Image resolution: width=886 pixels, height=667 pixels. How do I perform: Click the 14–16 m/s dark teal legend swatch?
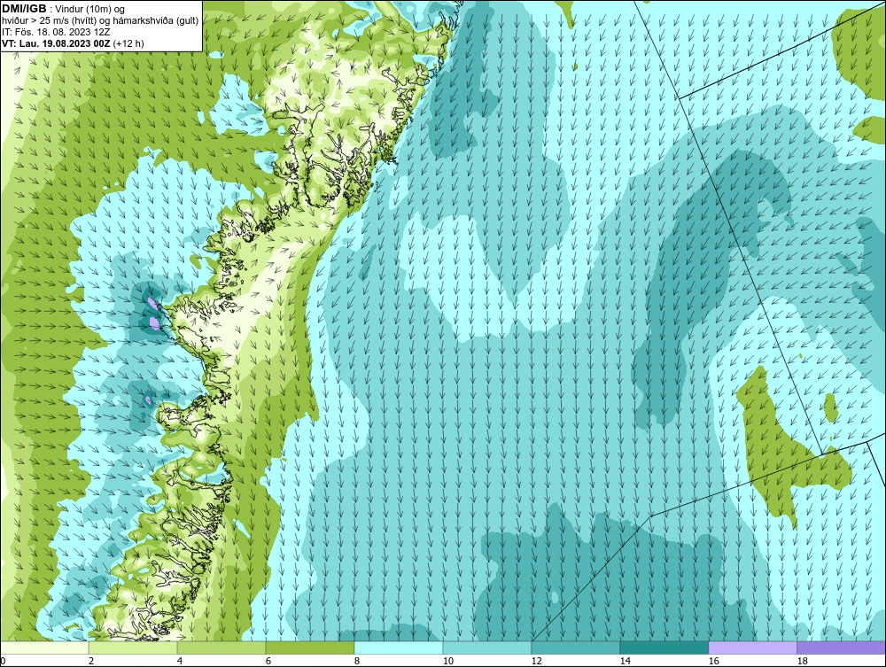(x=664, y=648)
